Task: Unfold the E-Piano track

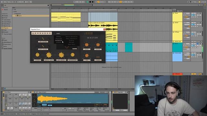Action: (x=173, y=32)
